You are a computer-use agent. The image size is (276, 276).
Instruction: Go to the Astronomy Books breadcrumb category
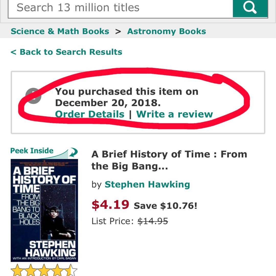(166, 31)
